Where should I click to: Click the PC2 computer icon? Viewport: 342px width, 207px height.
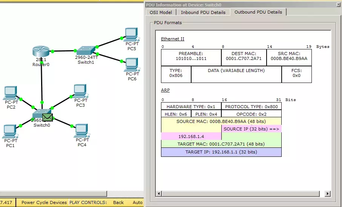(x=11, y=93)
